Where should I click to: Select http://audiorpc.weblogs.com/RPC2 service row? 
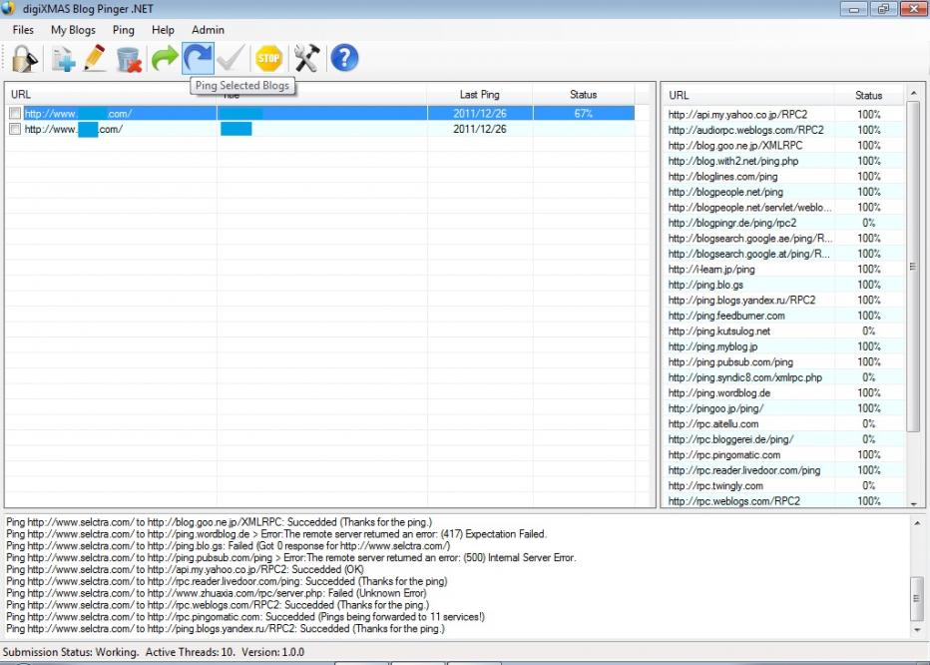(783, 130)
